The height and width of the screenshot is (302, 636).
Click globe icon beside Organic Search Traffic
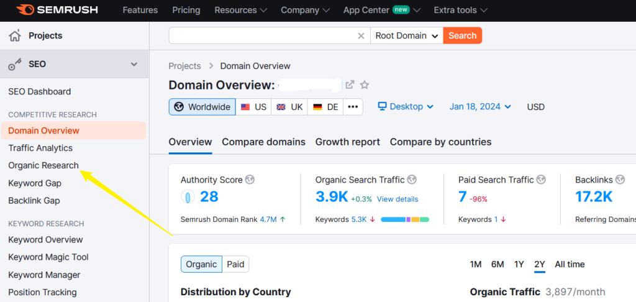(412, 180)
